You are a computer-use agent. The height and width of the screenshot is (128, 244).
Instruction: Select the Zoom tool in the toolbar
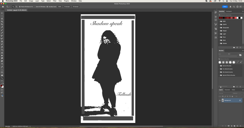[2, 78]
